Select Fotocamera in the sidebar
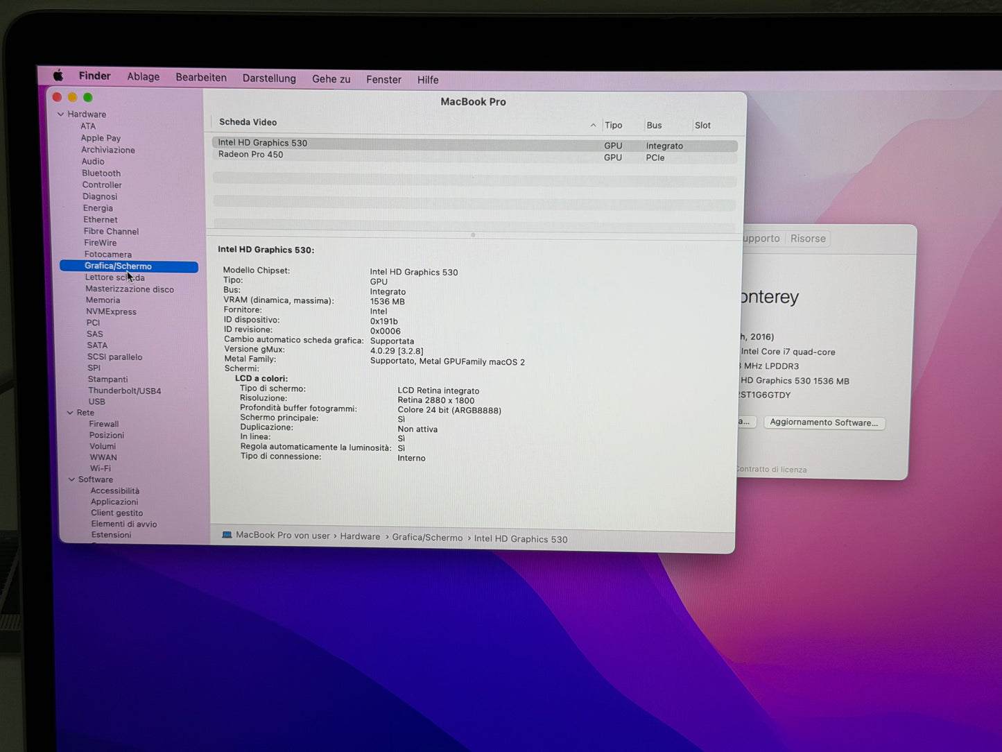This screenshot has width=1002, height=752. coord(107,255)
